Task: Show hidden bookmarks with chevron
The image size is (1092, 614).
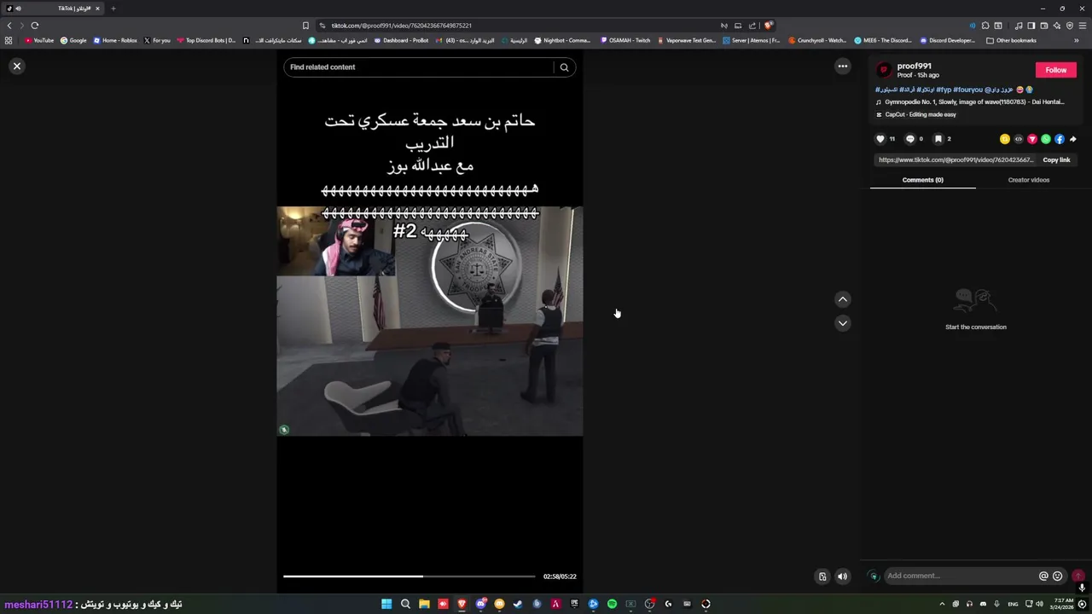Action: pos(1076,40)
